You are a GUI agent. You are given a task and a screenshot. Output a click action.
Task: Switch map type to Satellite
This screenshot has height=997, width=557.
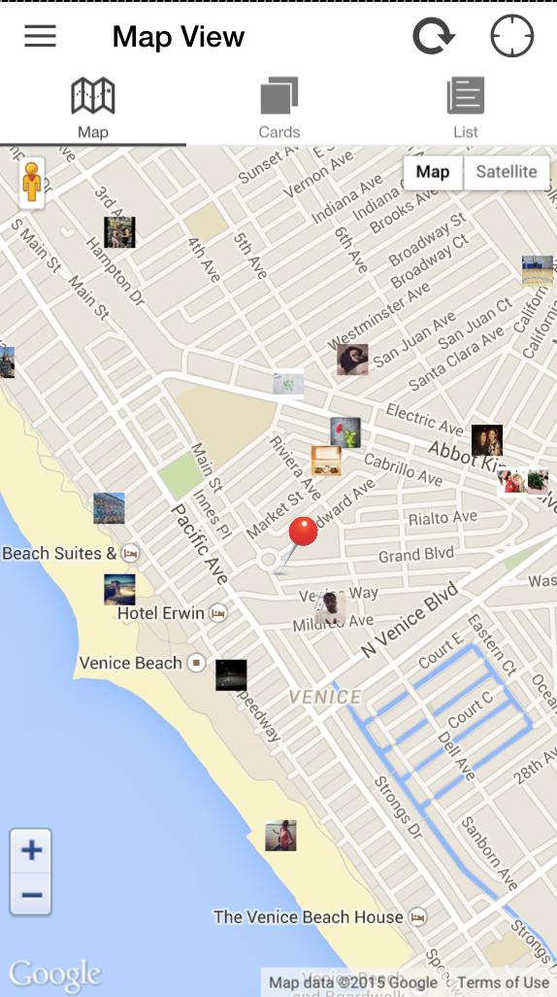(507, 172)
